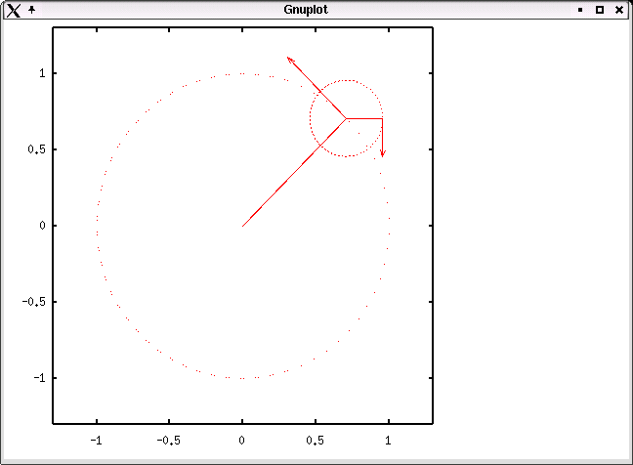The width and height of the screenshot is (633, 465).
Task: Click the short black horizontal line segment
Action: [364, 118]
